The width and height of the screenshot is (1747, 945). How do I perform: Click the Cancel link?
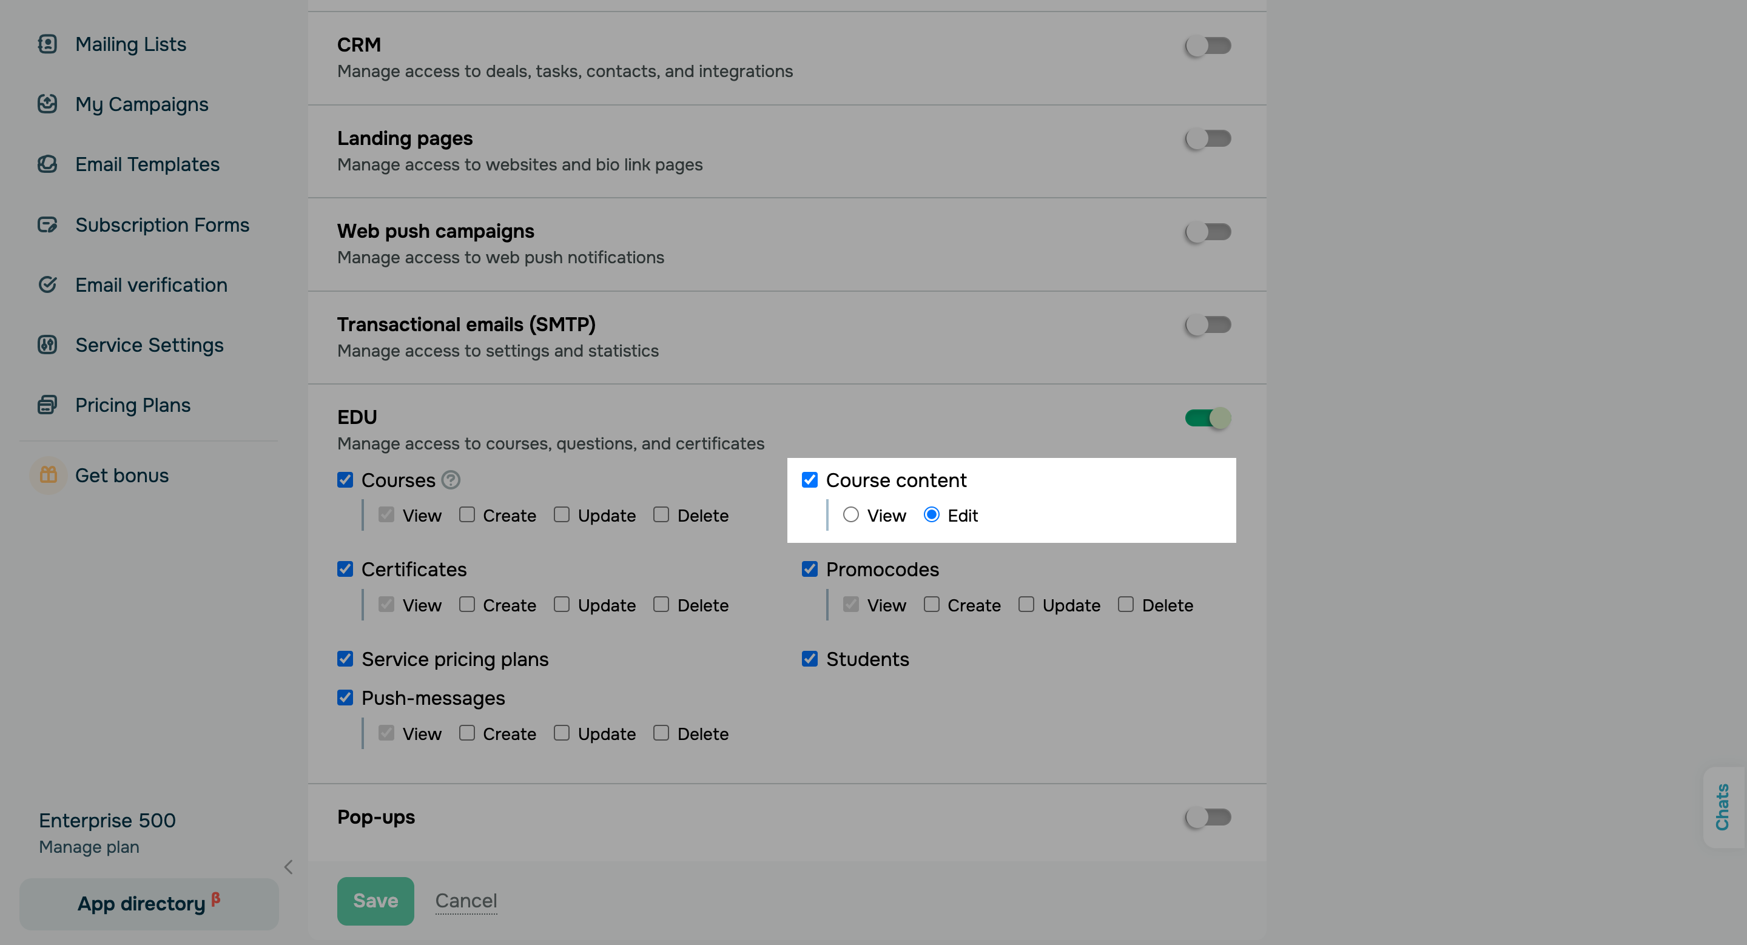(x=466, y=901)
